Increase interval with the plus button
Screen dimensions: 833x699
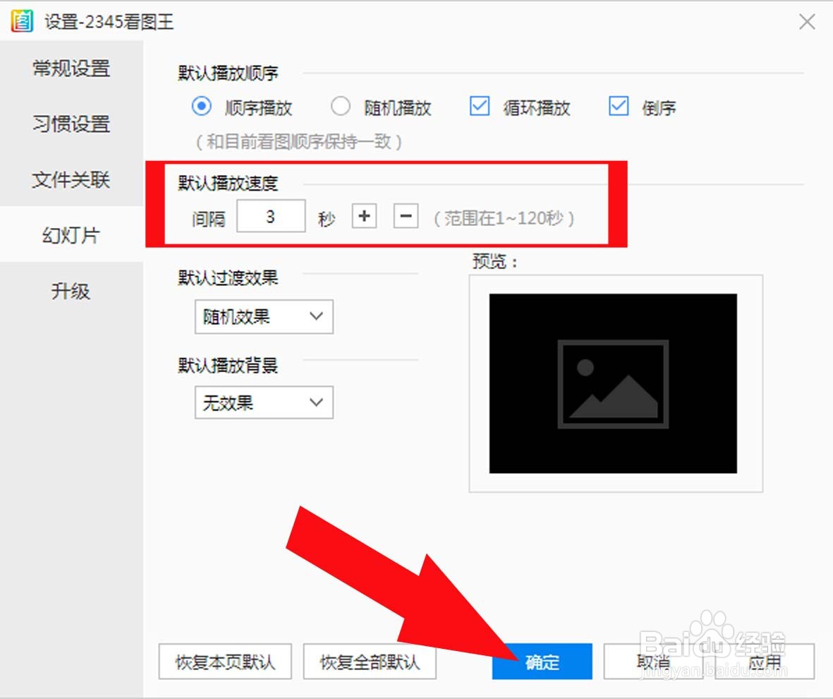tap(365, 216)
